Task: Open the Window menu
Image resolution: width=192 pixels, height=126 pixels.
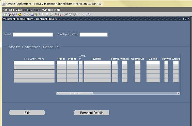Action: [48, 10]
